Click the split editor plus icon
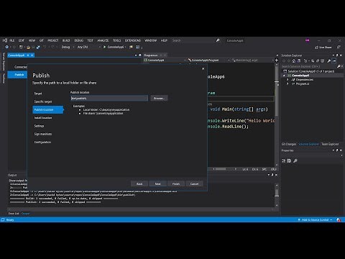The width and height of the screenshot is (345, 259). pyautogui.click(x=277, y=60)
